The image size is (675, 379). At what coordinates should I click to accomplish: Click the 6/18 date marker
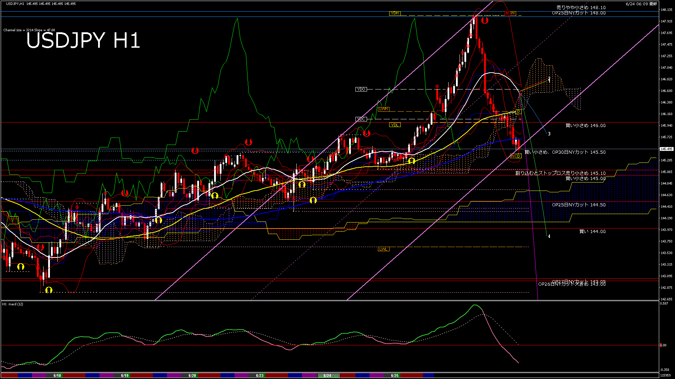[57, 375]
